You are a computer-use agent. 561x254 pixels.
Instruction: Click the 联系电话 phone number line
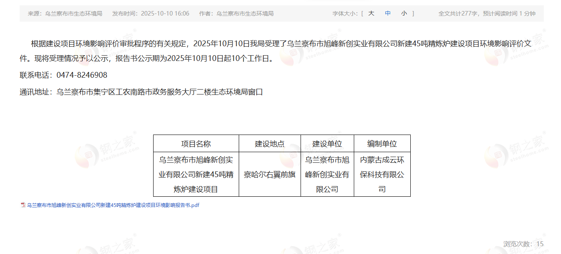63,75
